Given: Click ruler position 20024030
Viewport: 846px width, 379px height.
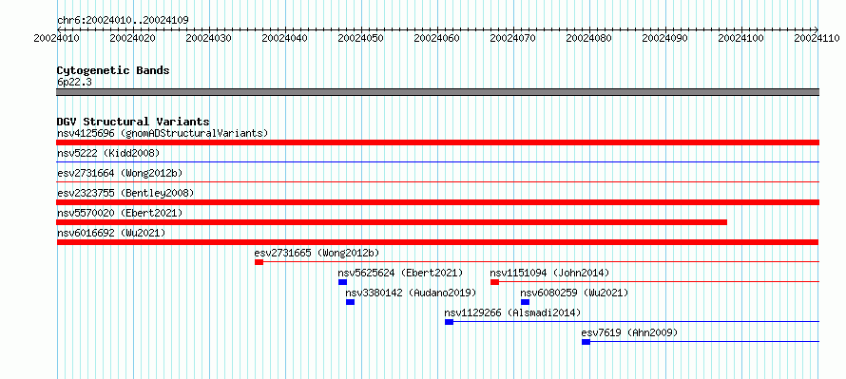Looking at the screenshot, I should pos(209,38).
